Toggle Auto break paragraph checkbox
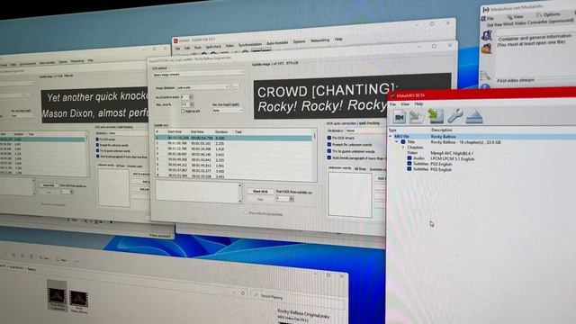Screen dimensions: 576x324 329,157
